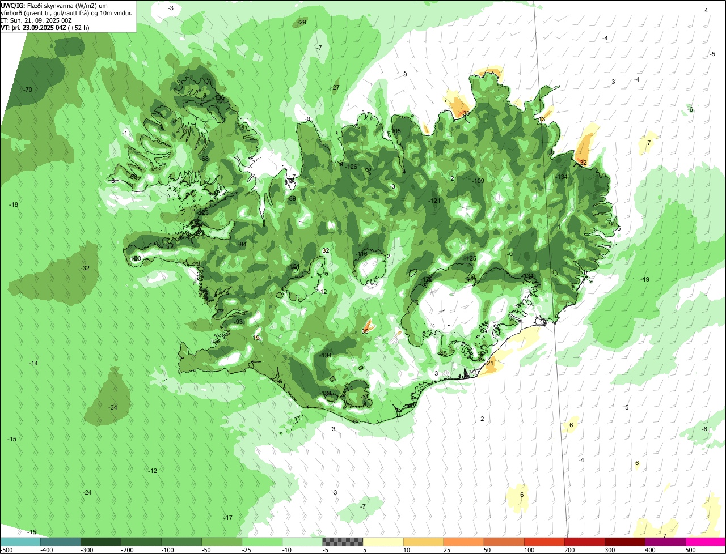The height and width of the screenshot is (554, 726).
Task: Click the '-500' legend label
Action: [7, 550]
